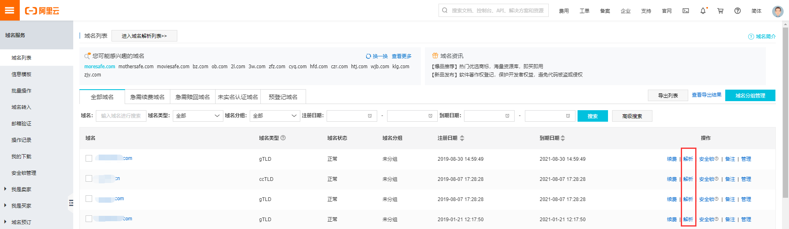Open 企业 in the top menu

[626, 11]
